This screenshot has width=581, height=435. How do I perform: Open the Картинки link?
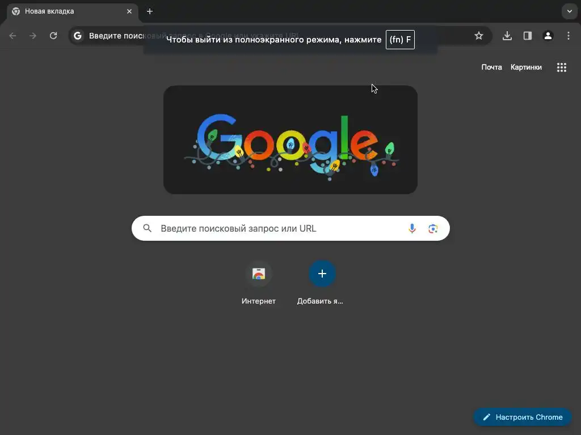pyautogui.click(x=526, y=67)
